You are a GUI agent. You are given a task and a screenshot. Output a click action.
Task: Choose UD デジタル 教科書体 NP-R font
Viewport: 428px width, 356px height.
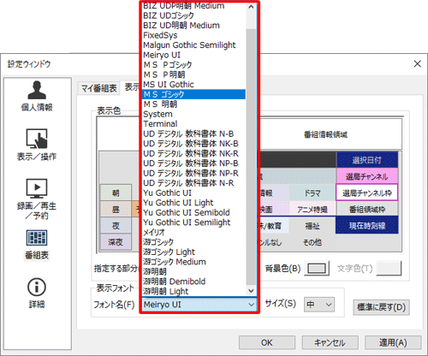193,173
